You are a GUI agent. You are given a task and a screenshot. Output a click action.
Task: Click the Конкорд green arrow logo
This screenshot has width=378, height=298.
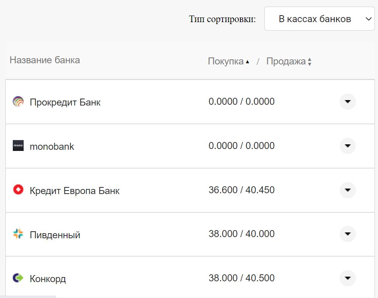[x=19, y=278]
